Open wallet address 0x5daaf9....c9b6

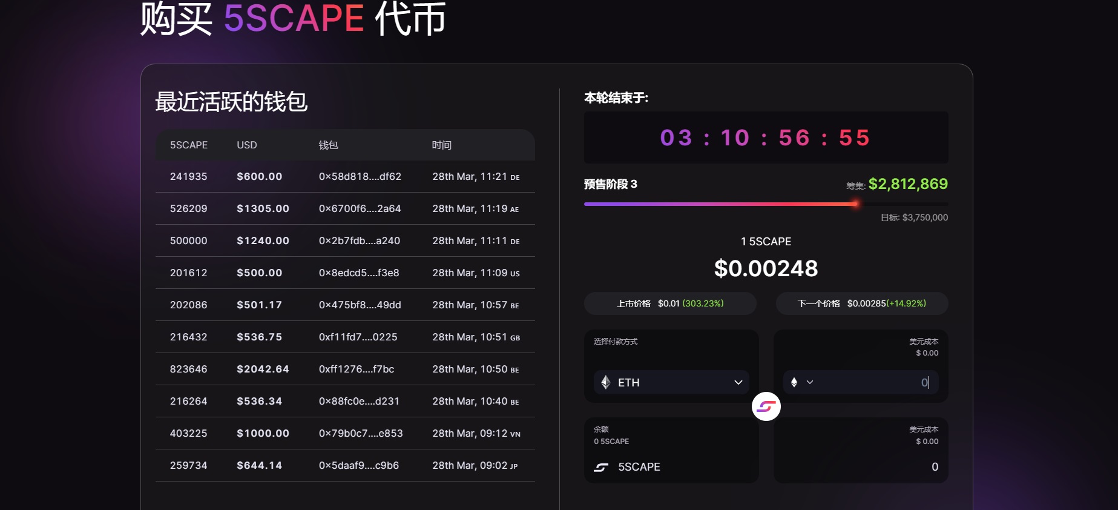358,466
